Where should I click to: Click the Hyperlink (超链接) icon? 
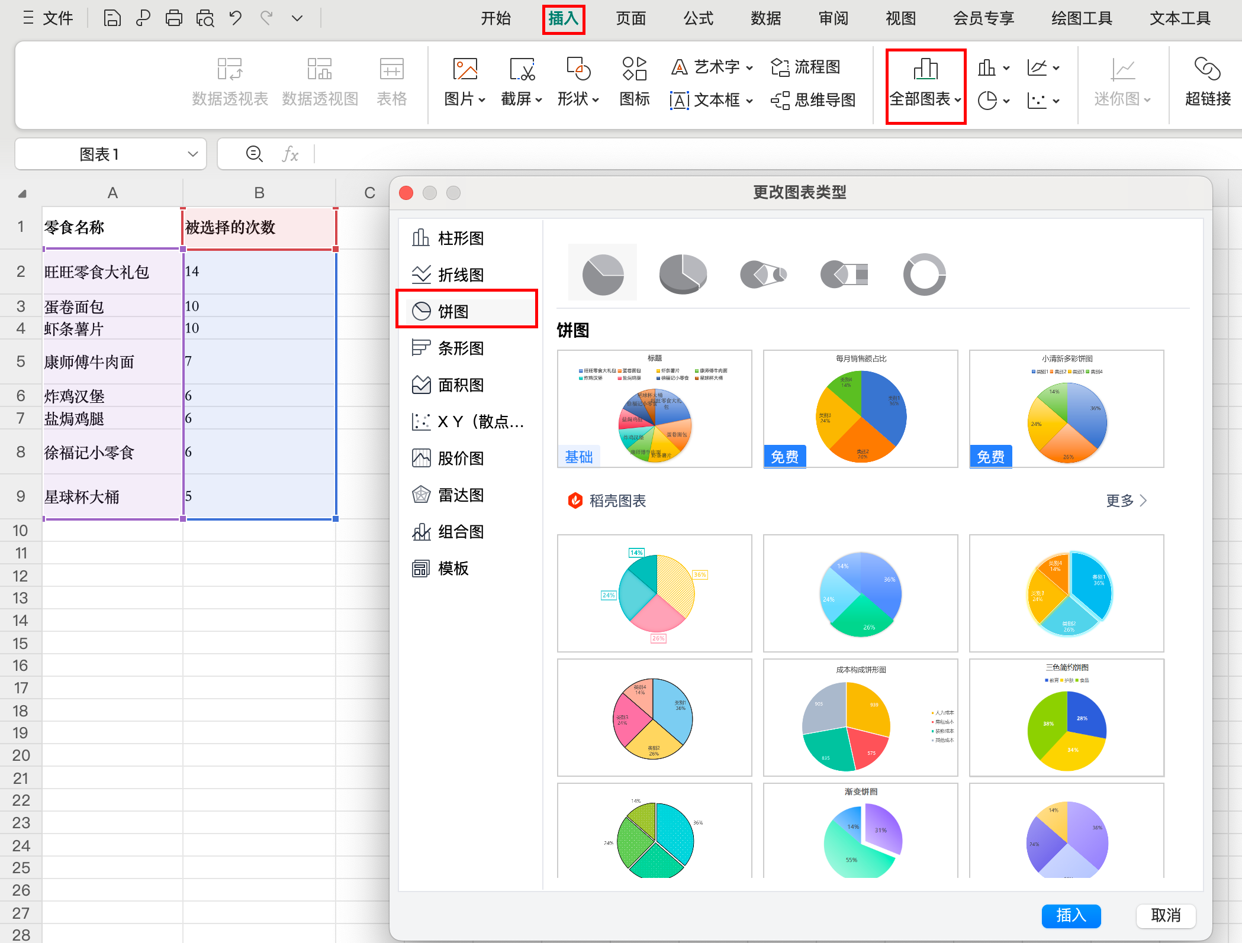[x=1207, y=83]
